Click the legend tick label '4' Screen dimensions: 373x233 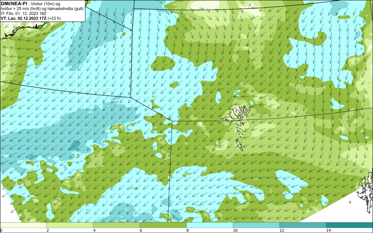[94, 231]
